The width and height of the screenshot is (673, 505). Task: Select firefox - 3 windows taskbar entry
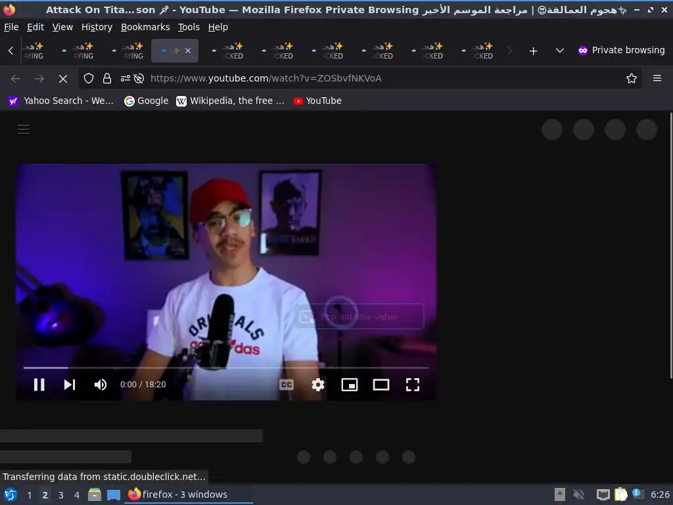click(x=189, y=494)
